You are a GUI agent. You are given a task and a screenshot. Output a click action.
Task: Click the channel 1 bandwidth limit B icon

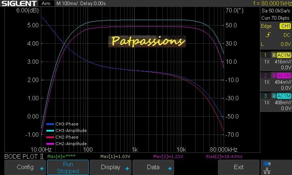[274, 55]
